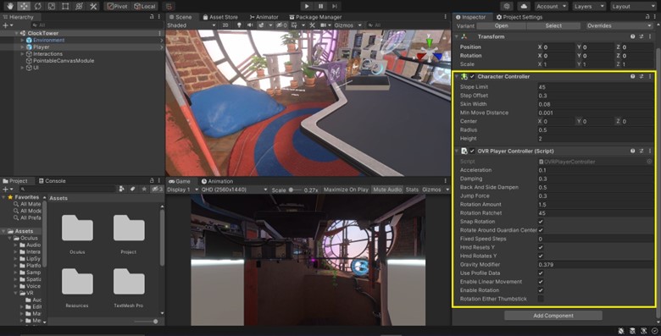Toggle the Use Profile Data checkbox

point(541,273)
